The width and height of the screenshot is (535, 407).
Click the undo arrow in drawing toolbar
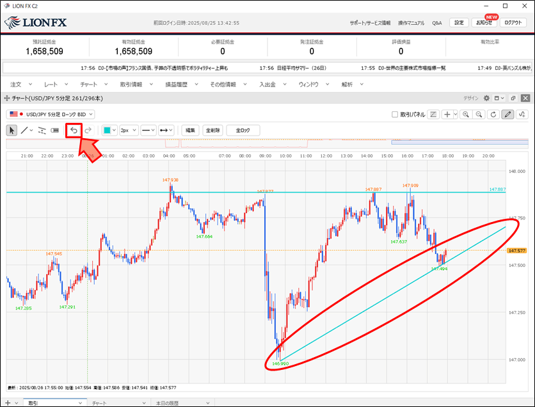pyautogui.click(x=74, y=130)
